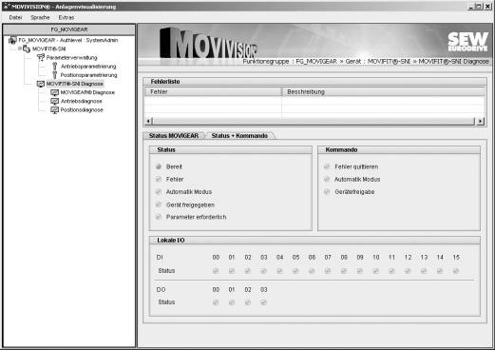Click the FG_MOVIGEAR panel header button

tap(69, 29)
